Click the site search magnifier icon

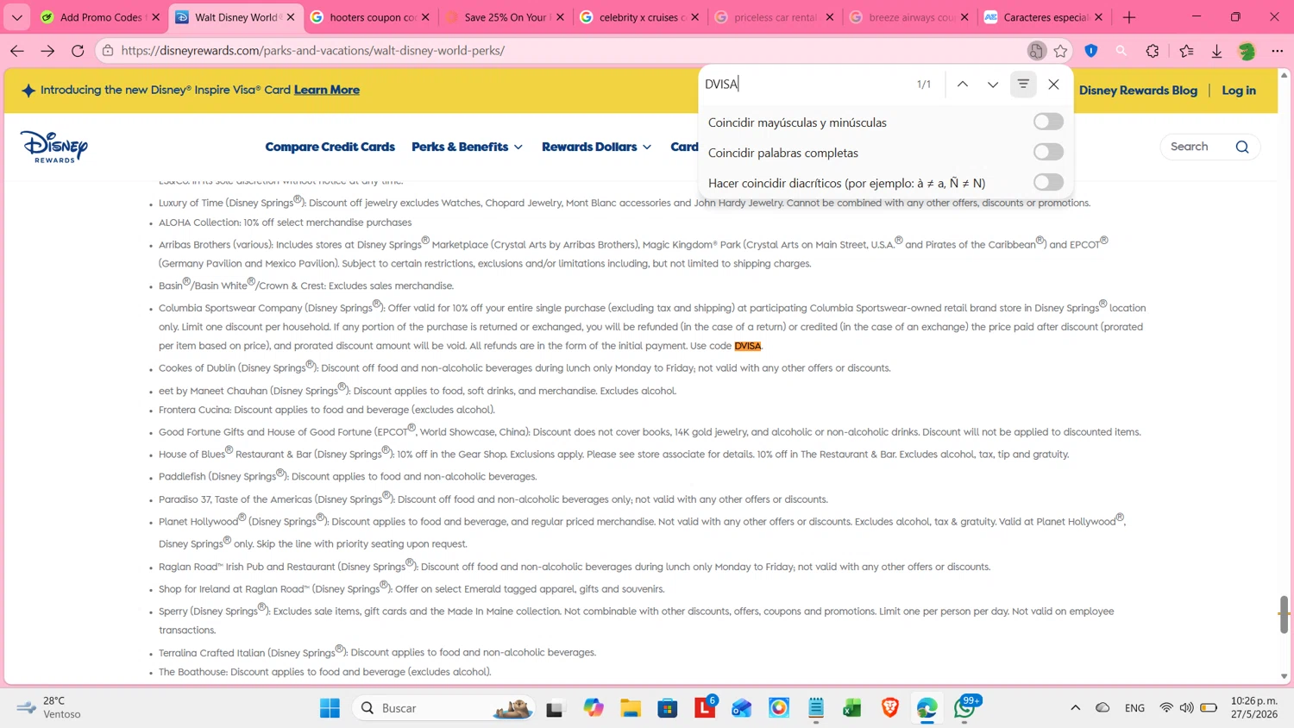point(1242,147)
